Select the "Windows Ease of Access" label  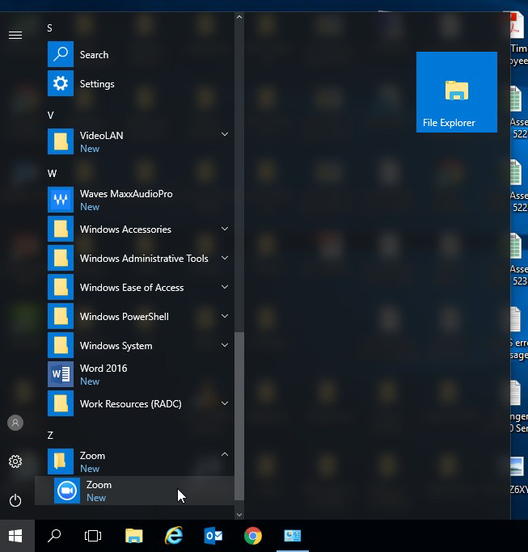pos(132,288)
